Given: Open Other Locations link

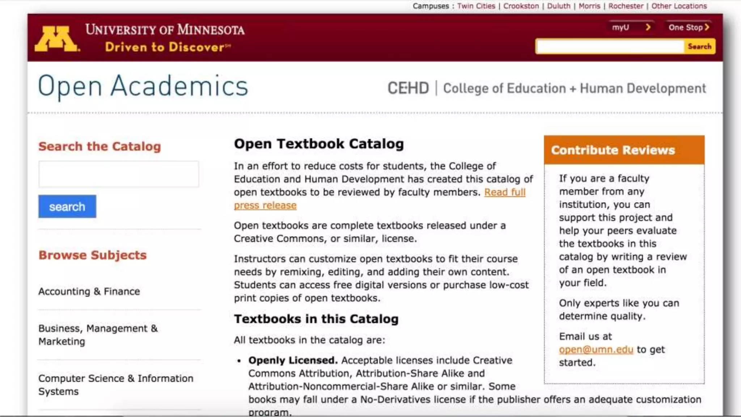Looking at the screenshot, I should (x=679, y=6).
